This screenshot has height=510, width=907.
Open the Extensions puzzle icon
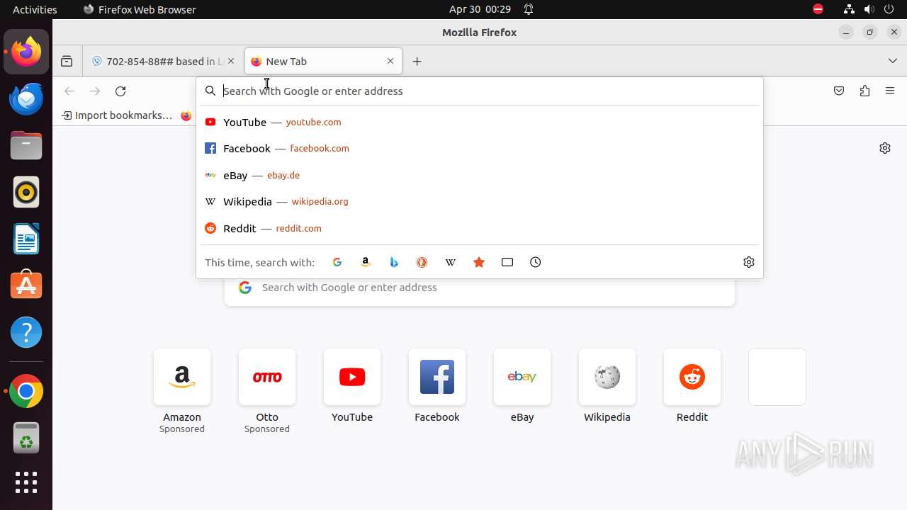pyautogui.click(x=864, y=91)
